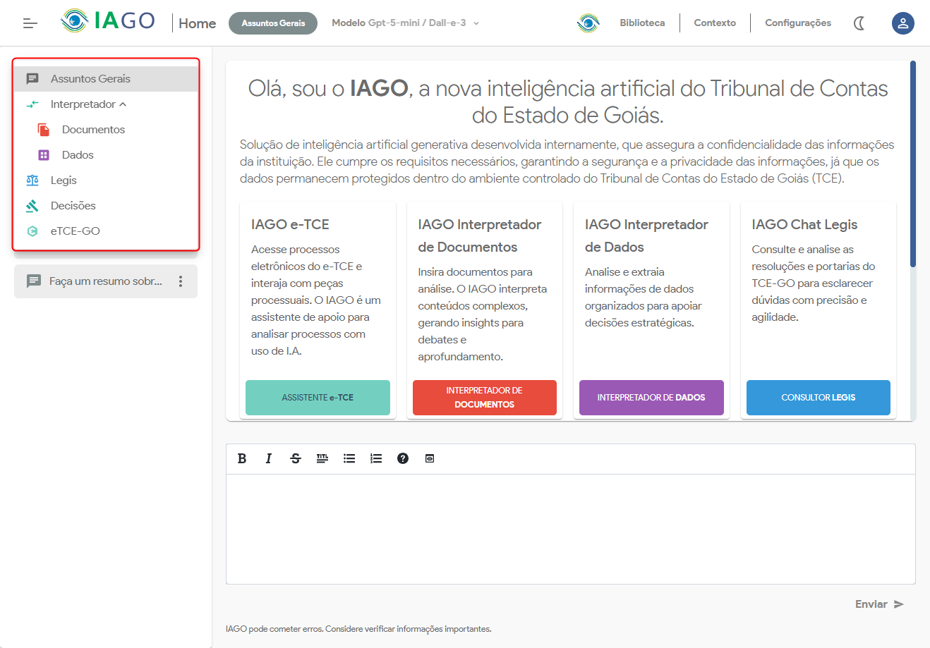The height and width of the screenshot is (648, 930).
Task: Go to Configurações
Action: click(x=797, y=23)
